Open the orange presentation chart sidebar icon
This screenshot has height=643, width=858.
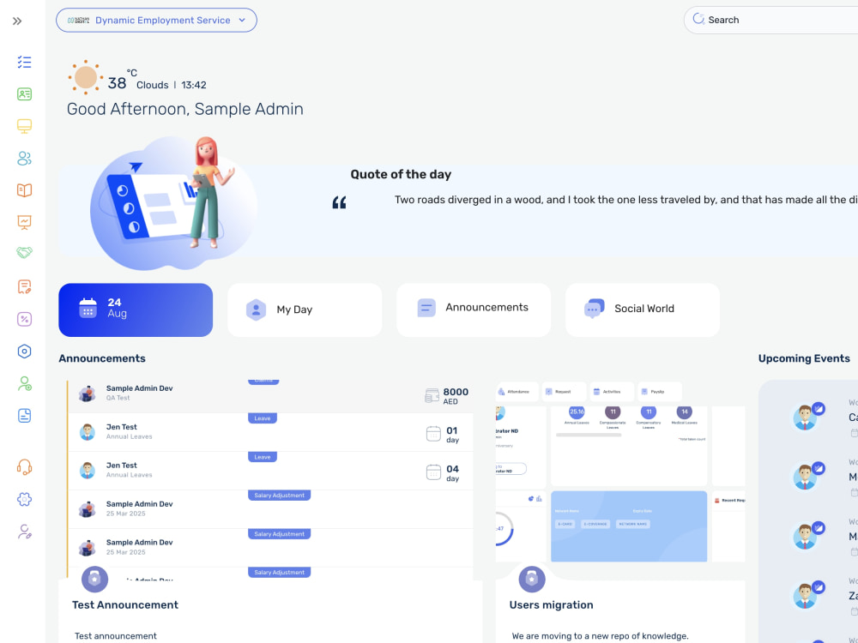[24, 222]
